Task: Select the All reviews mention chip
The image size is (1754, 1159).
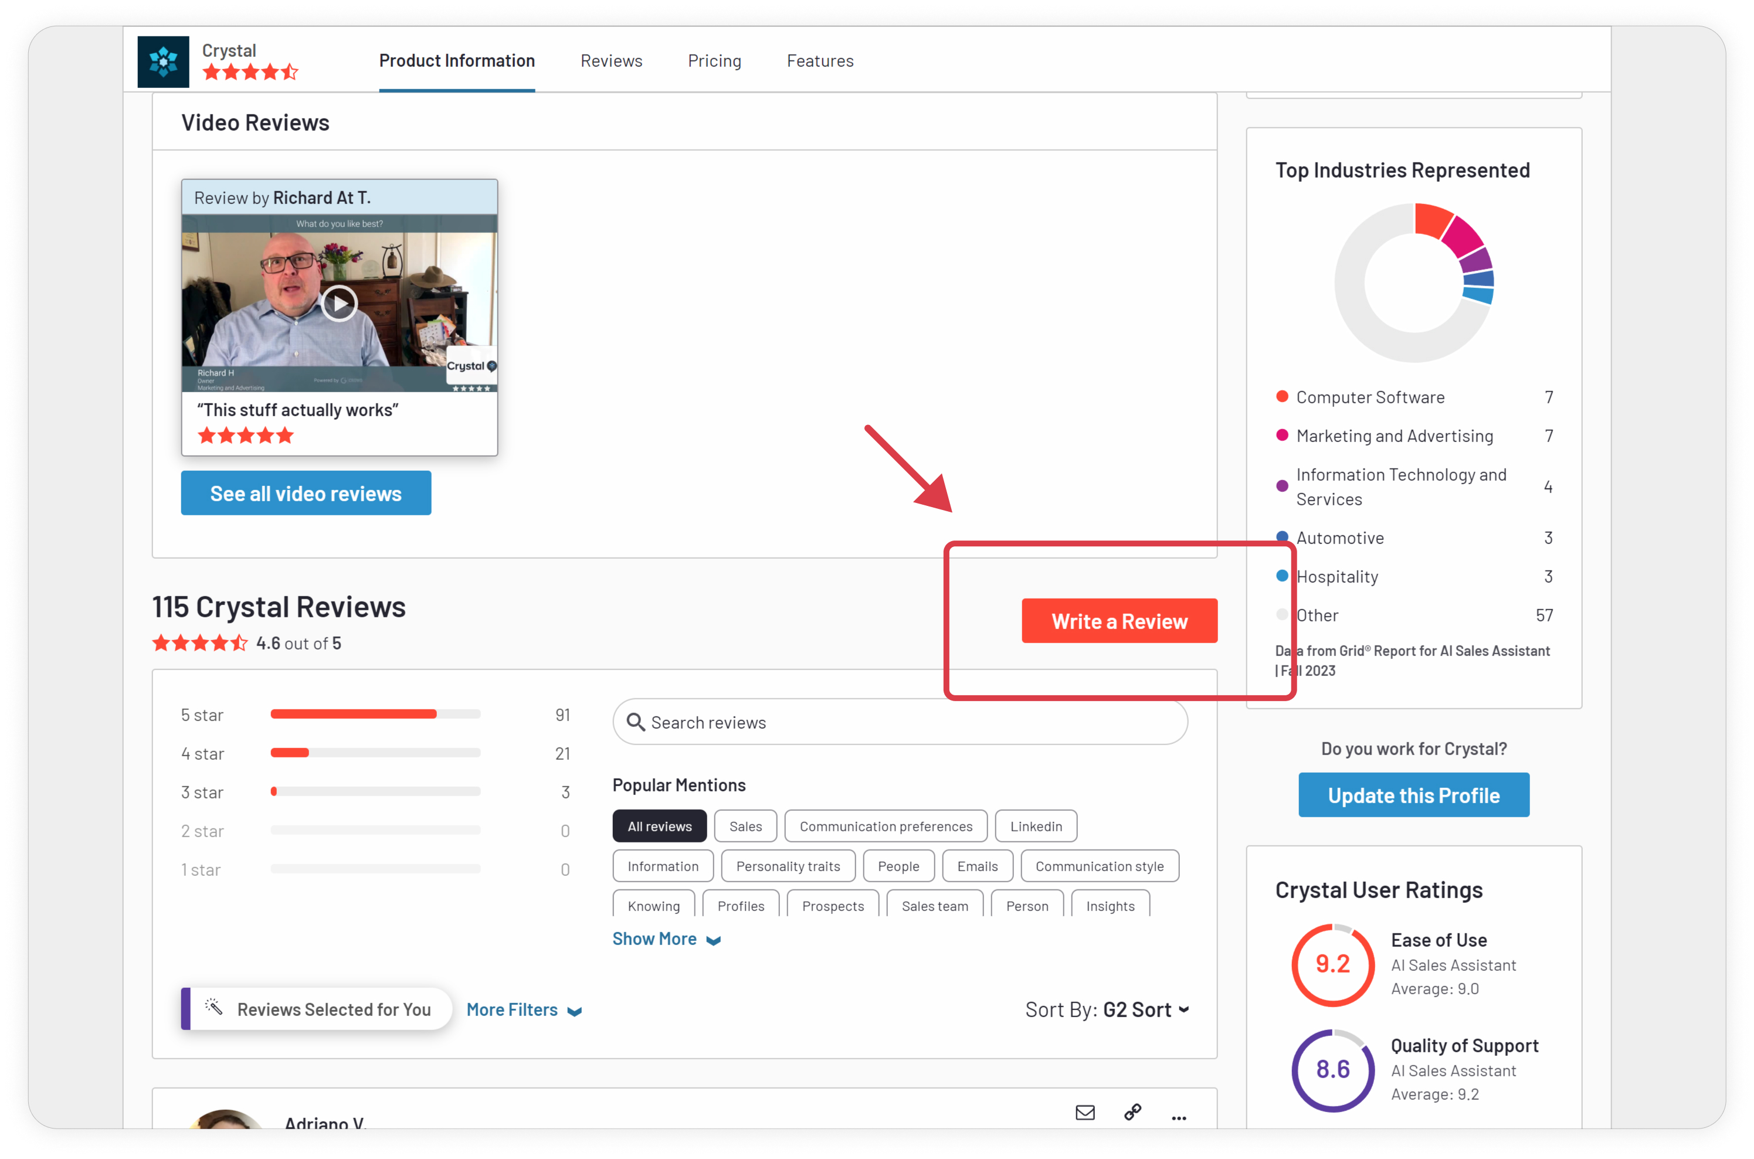Action: [x=659, y=827]
